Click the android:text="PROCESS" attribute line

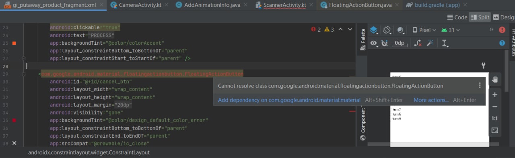82,35
